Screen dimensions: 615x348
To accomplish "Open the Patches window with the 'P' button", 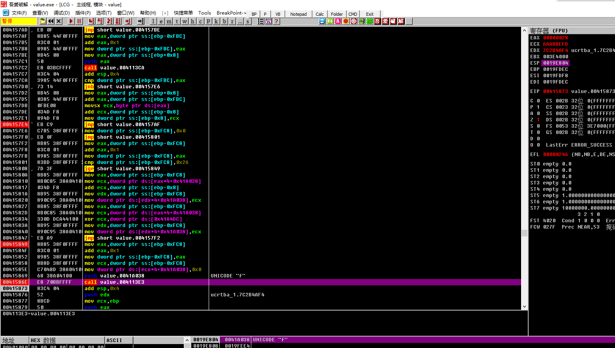I will click(x=208, y=21).
